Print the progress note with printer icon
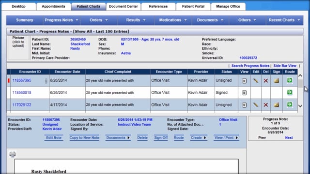 (x=13, y=154)
